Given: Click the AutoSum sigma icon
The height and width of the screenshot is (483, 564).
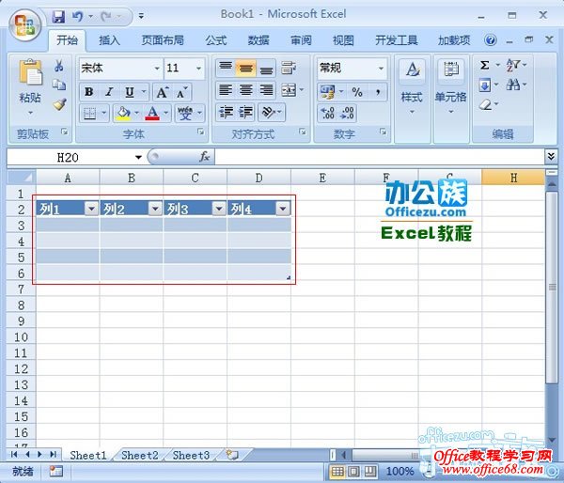Looking at the screenshot, I should [484, 66].
